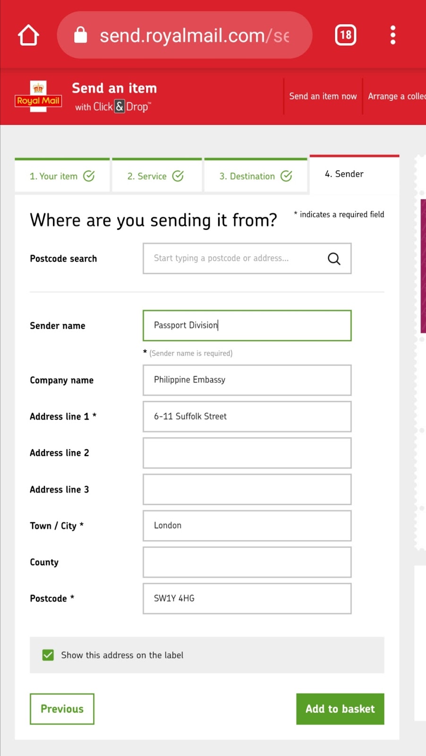This screenshot has height=756, width=426.
Task: Select the Sender step tab
Action: click(344, 174)
